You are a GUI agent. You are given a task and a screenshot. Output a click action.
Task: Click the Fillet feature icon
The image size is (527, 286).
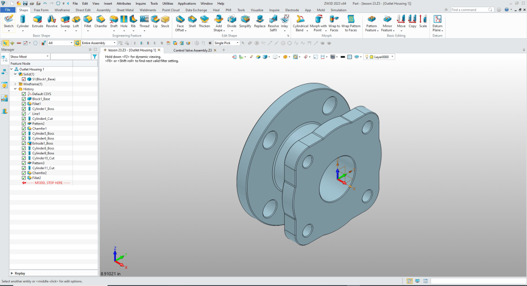[x=87, y=20]
